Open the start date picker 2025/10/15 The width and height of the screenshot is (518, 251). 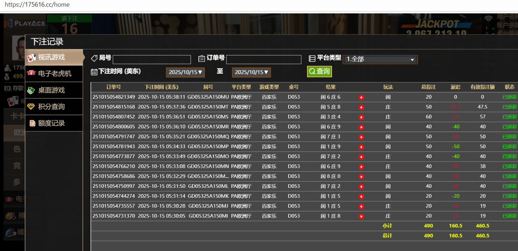[185, 72]
